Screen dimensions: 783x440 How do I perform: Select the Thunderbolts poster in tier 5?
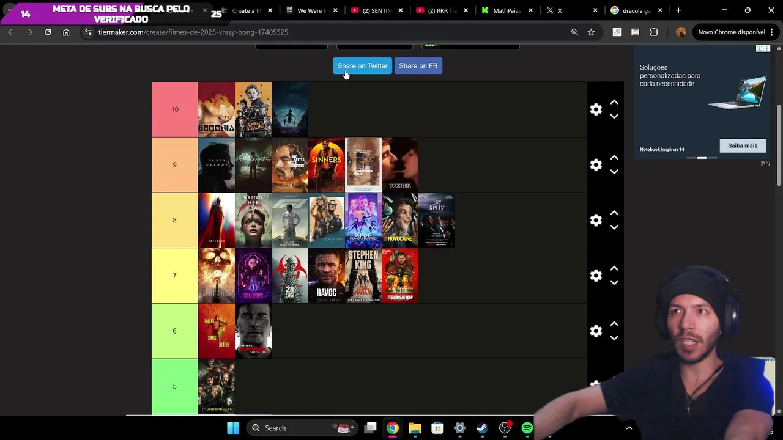[216, 386]
